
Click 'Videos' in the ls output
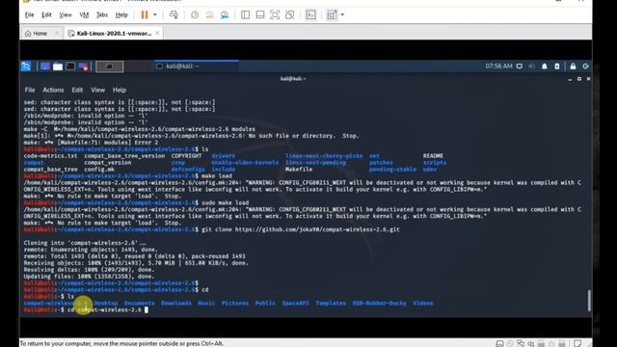[x=422, y=304]
